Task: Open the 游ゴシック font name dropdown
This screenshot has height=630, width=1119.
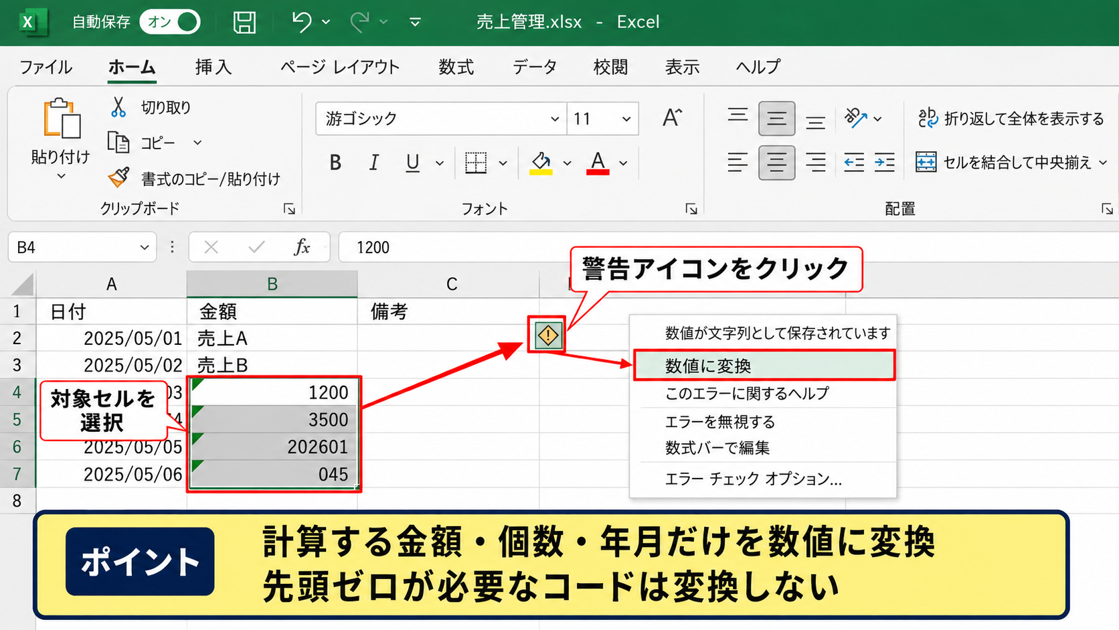Action: click(554, 119)
